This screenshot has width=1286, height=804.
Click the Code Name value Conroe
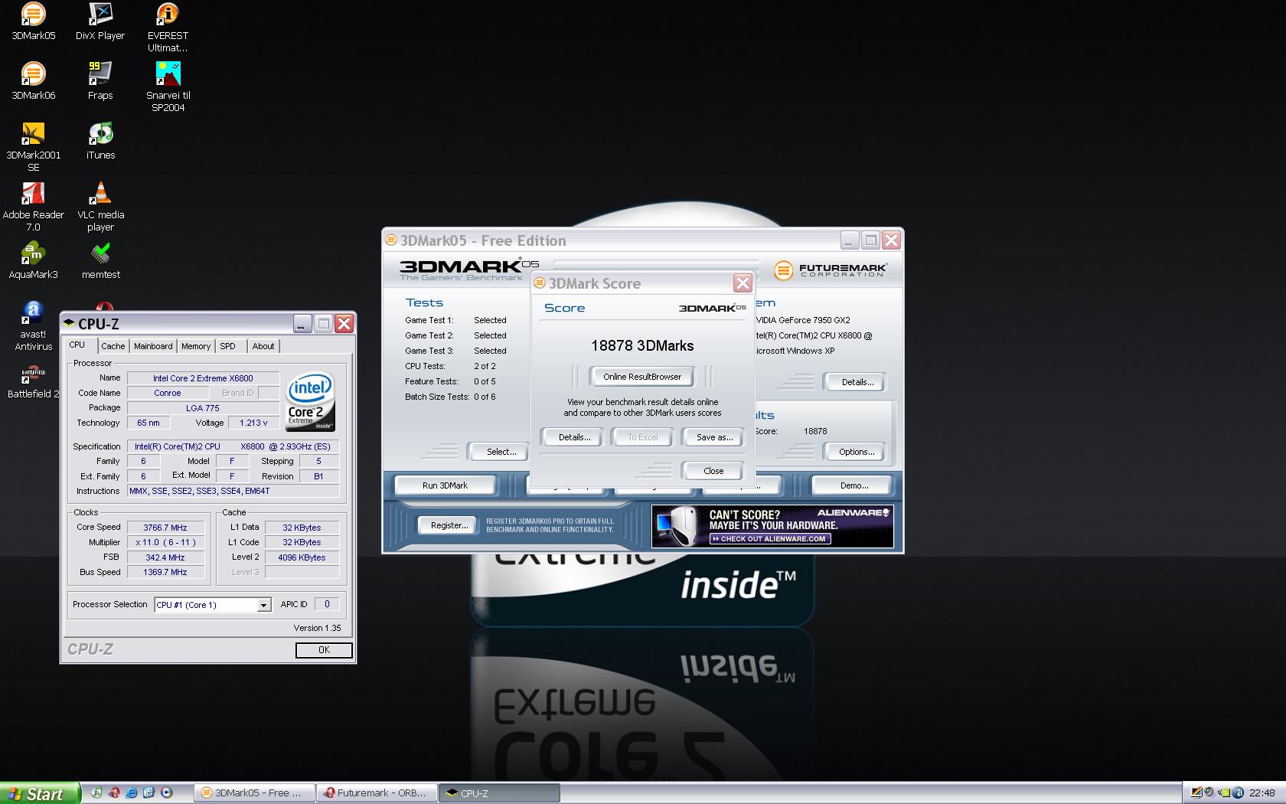[x=168, y=393]
